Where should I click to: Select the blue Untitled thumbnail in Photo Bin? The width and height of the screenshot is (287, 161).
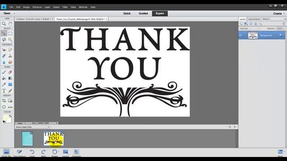coord(27,139)
